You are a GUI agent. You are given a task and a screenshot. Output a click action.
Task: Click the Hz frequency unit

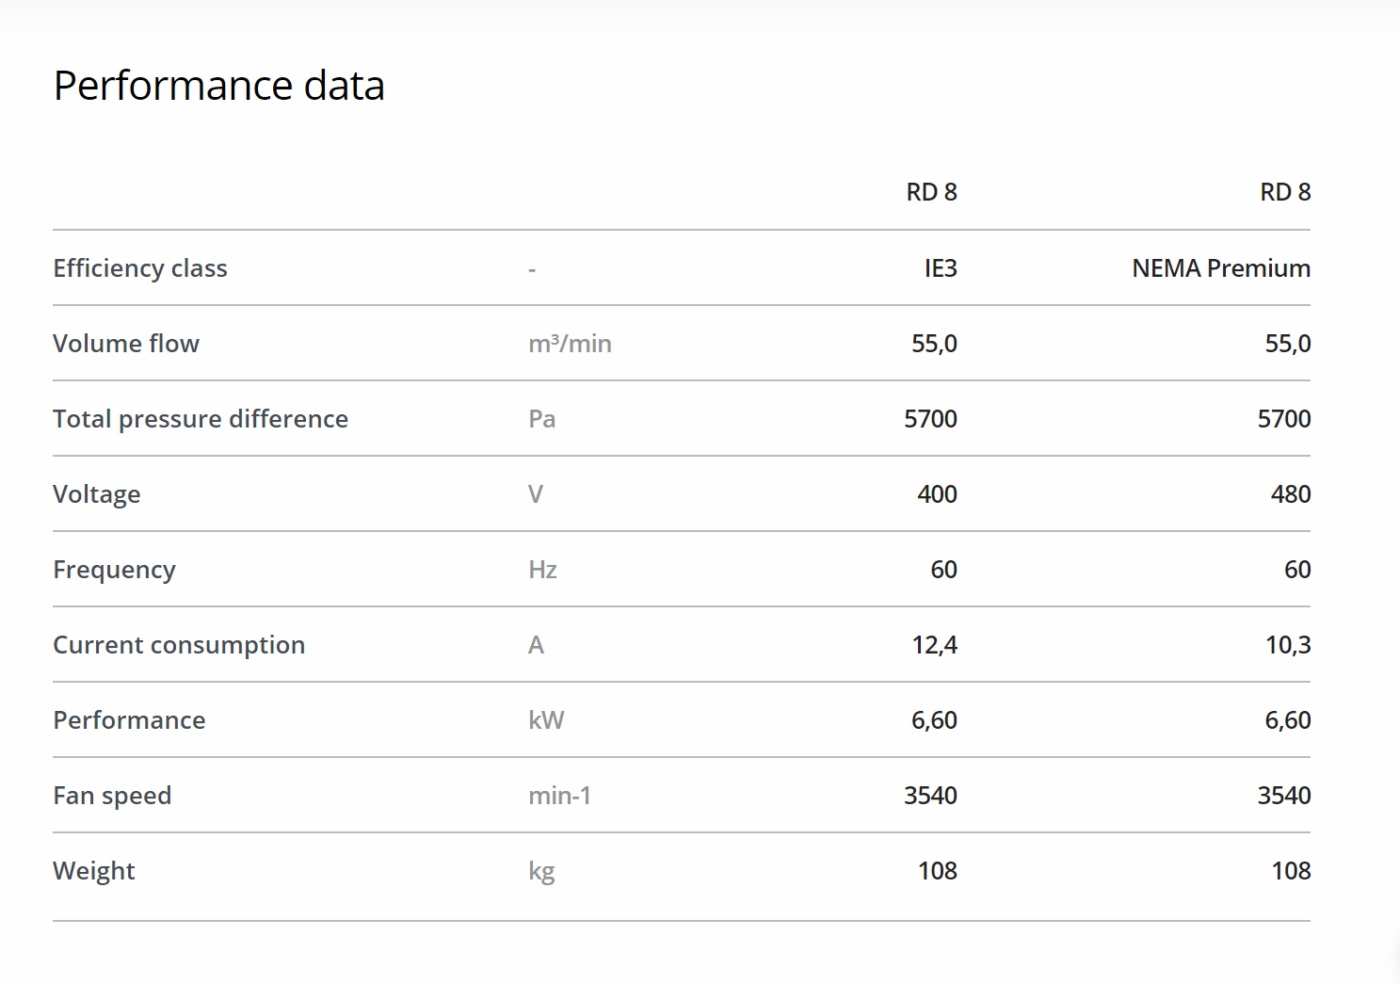[x=542, y=570]
